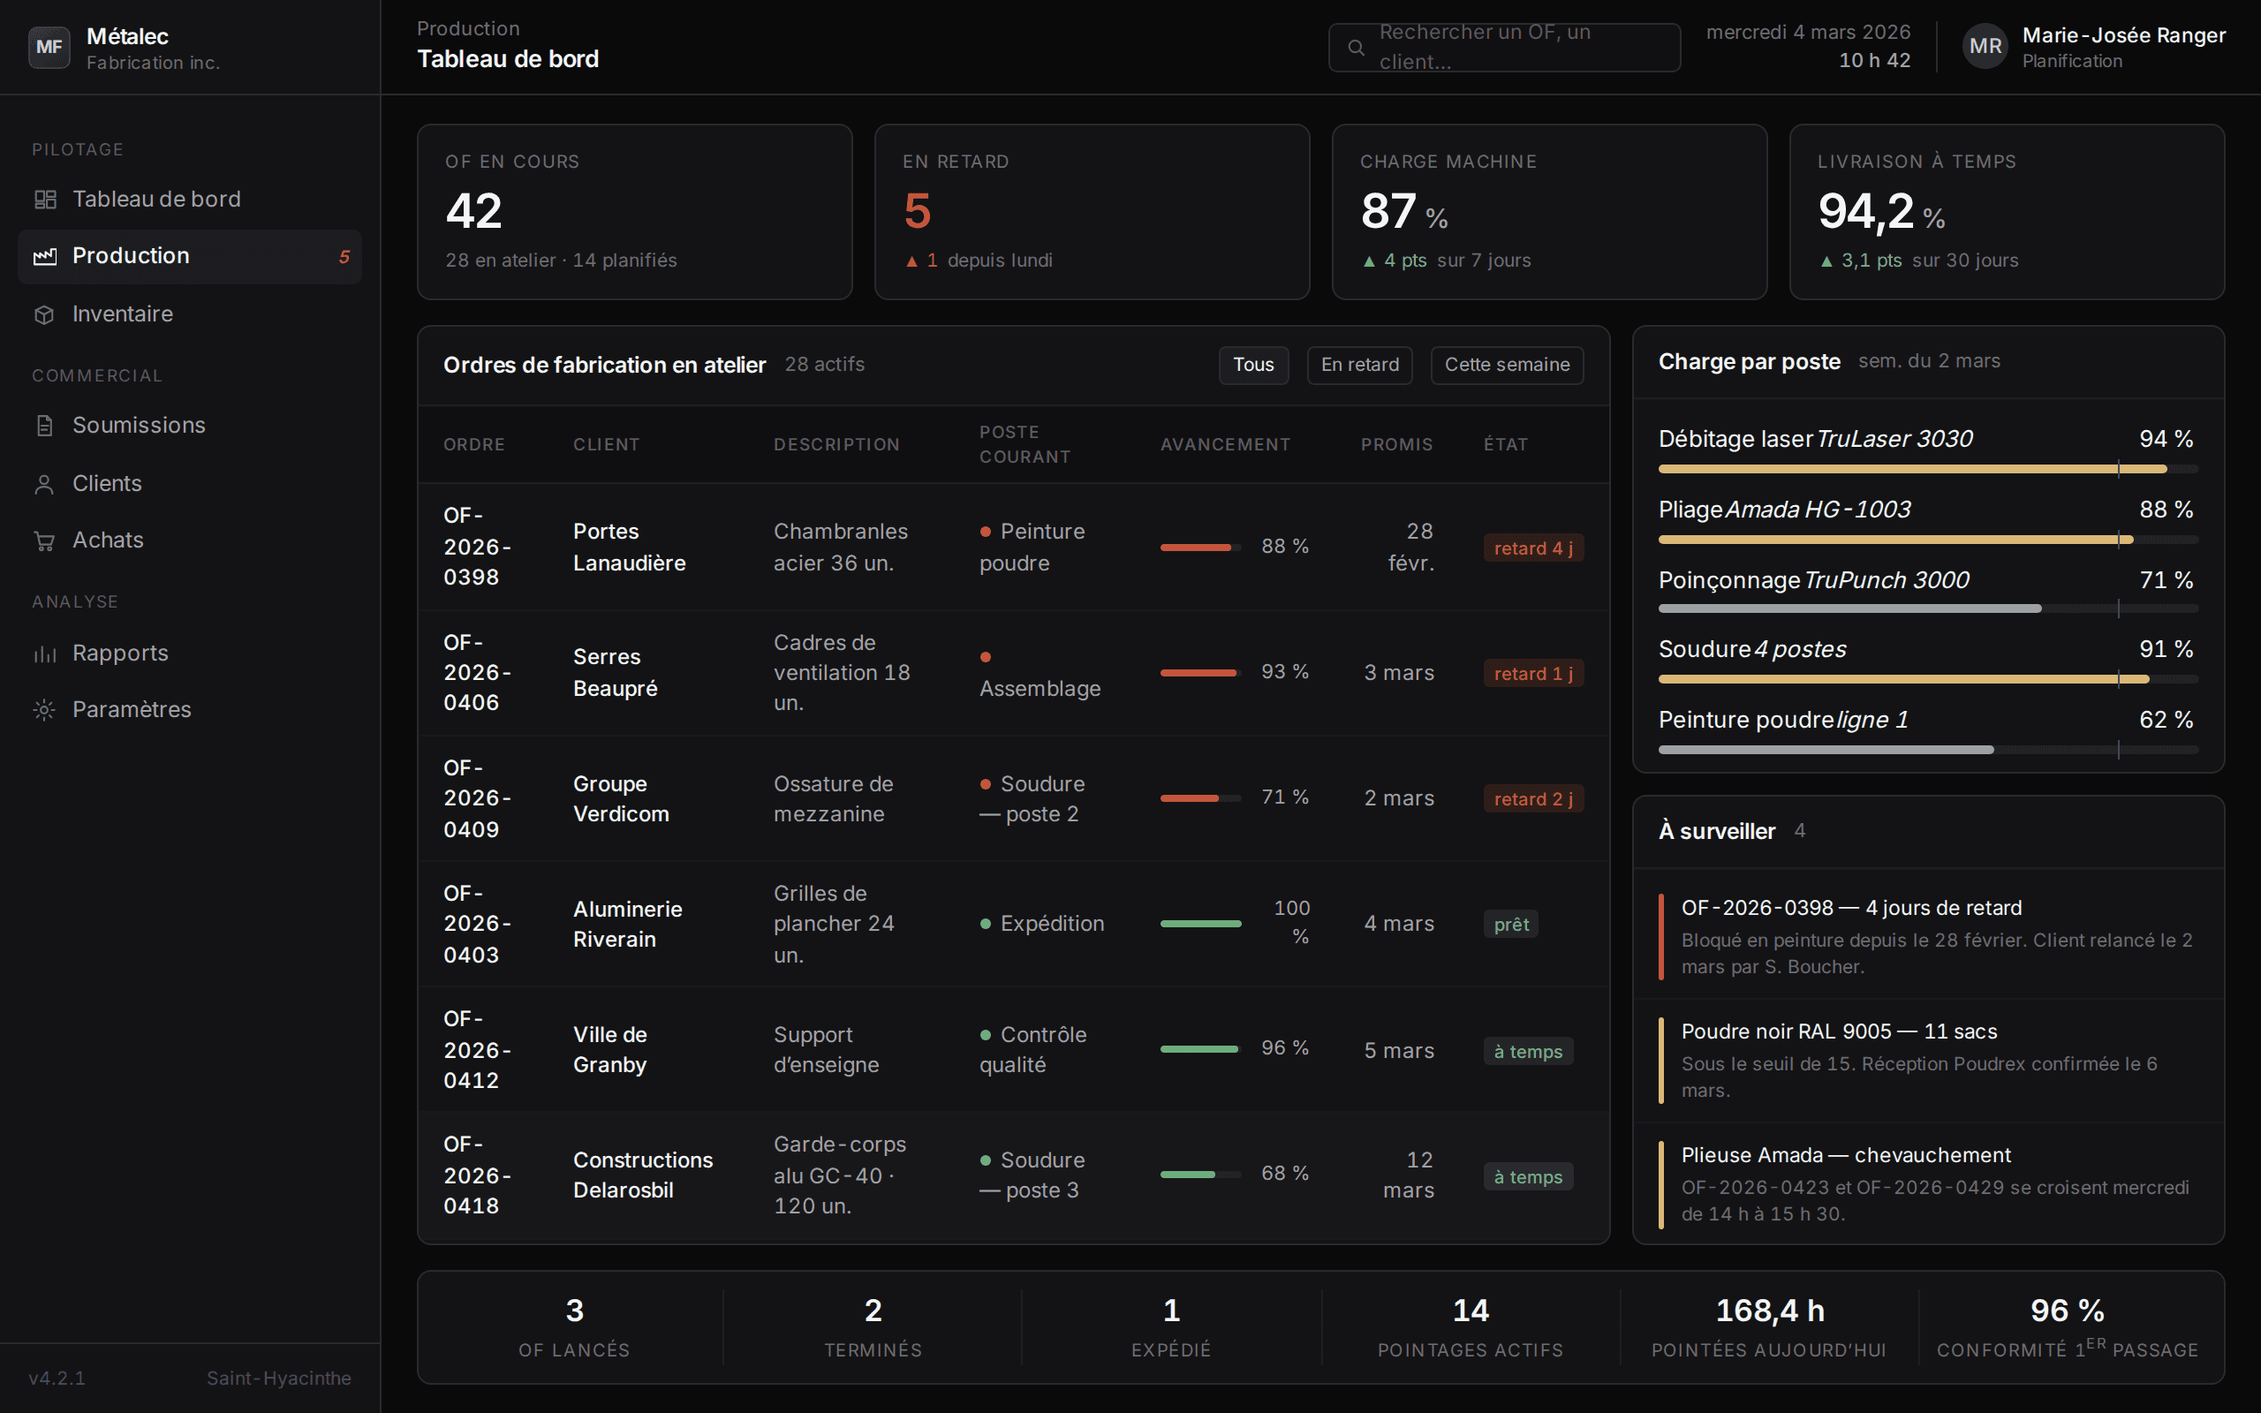Click the 96 % conformité stat
This screenshot has width=2261, height=1413.
2068,1327
